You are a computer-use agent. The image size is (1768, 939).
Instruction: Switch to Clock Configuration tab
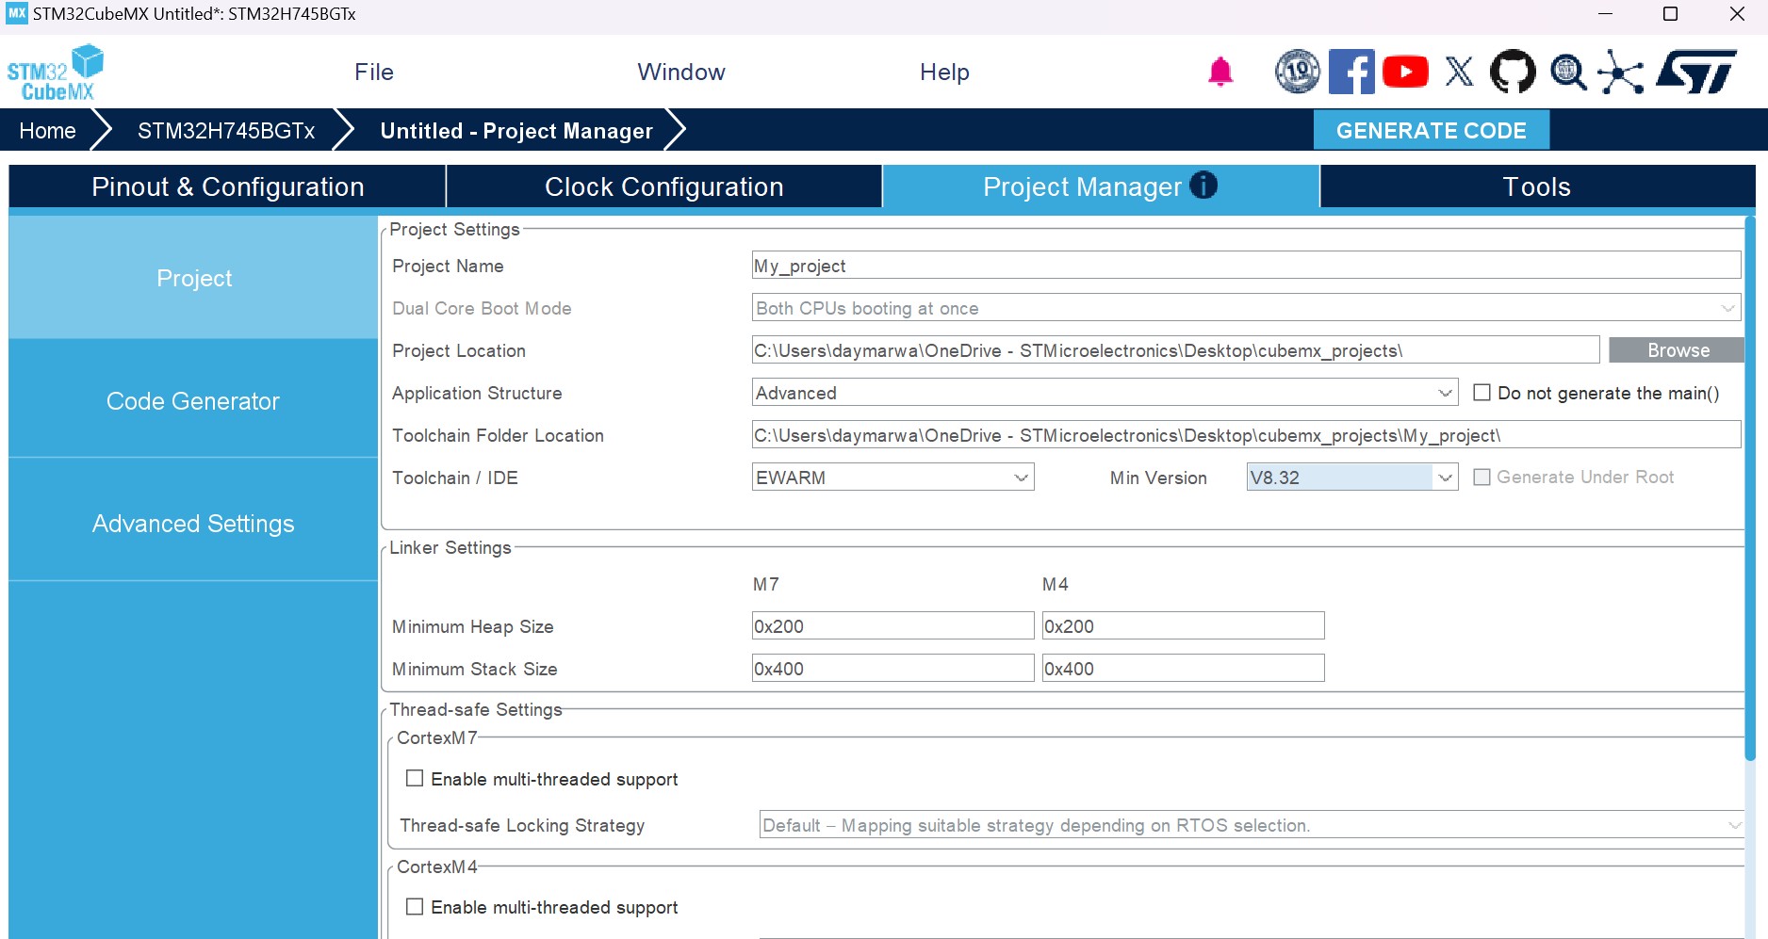[x=664, y=186]
